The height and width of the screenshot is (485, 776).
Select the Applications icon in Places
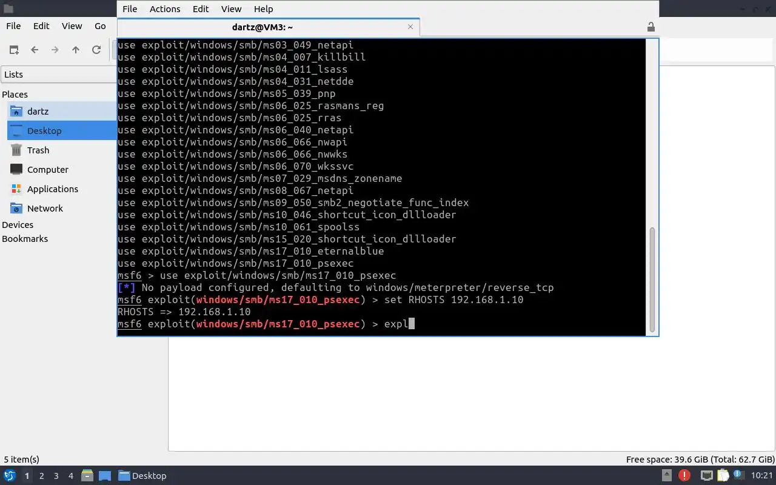pyautogui.click(x=16, y=189)
